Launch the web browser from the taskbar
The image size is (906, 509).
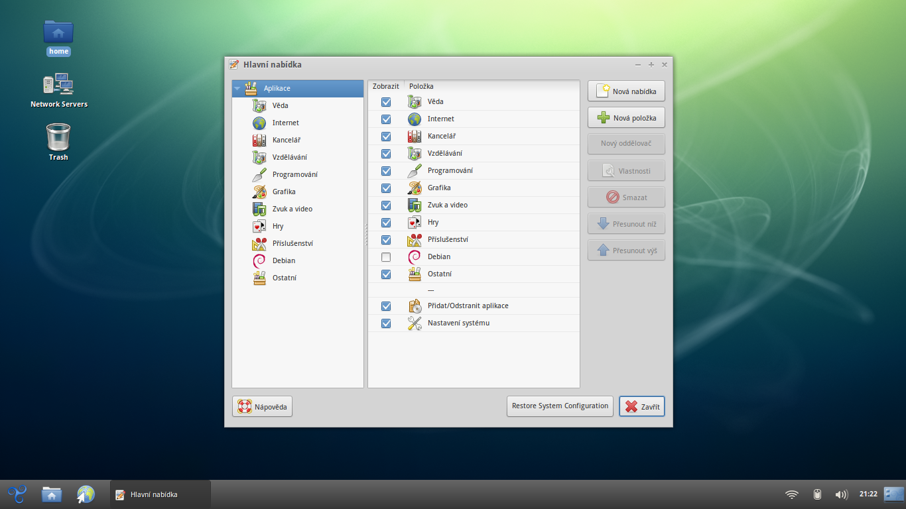tap(86, 494)
